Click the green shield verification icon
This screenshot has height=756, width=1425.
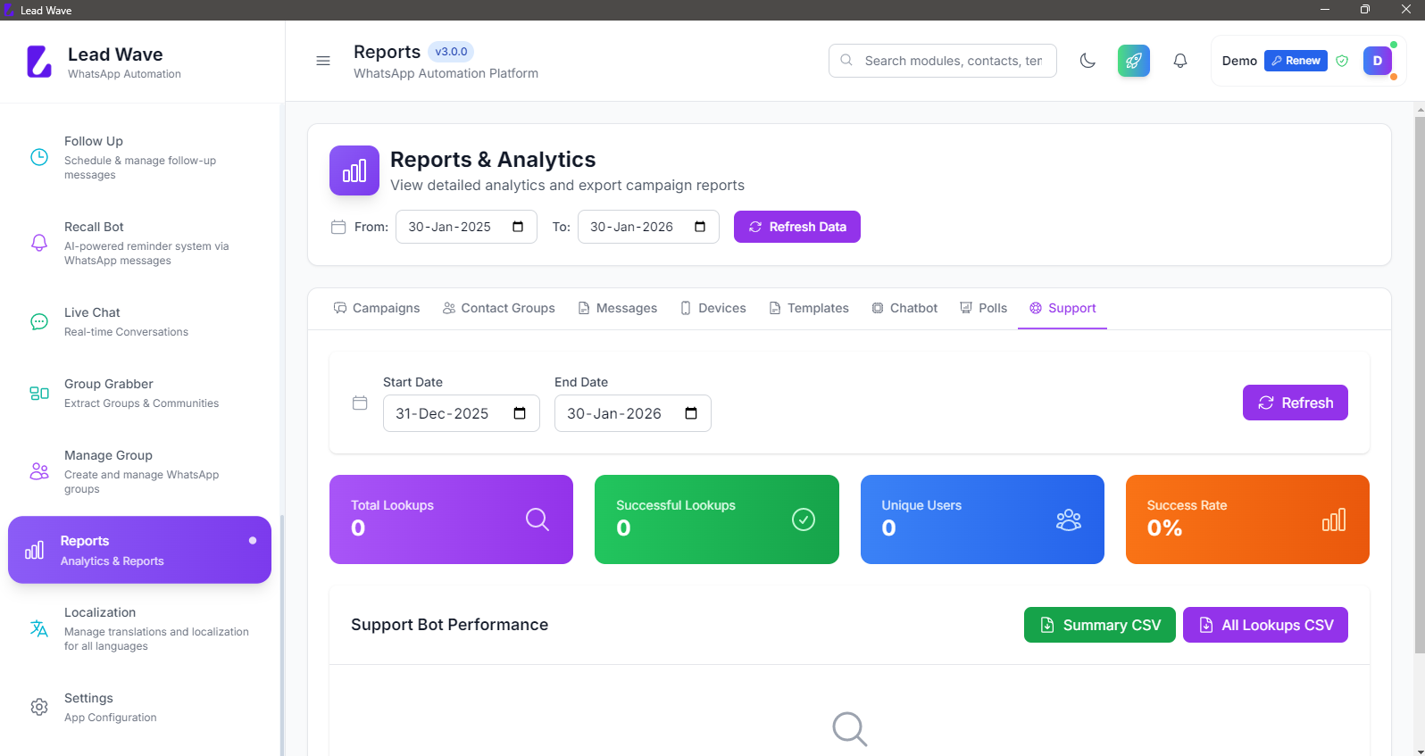[x=1341, y=61]
